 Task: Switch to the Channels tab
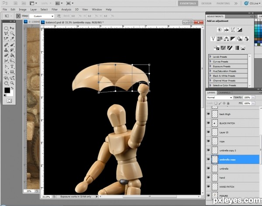click(224, 93)
